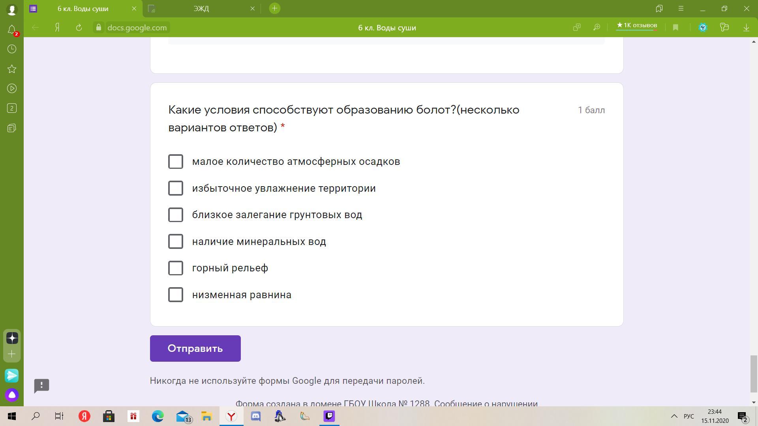Tick the 'низменная равнина' checkbox
Viewport: 758px width, 426px height.
[176, 295]
